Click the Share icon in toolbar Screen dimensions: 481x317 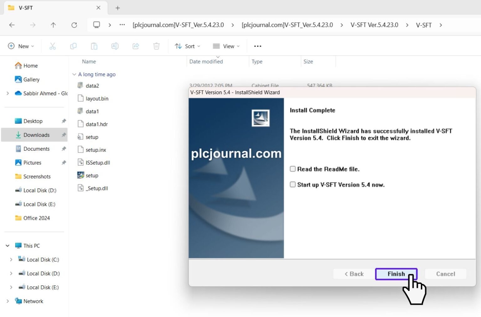(x=136, y=46)
